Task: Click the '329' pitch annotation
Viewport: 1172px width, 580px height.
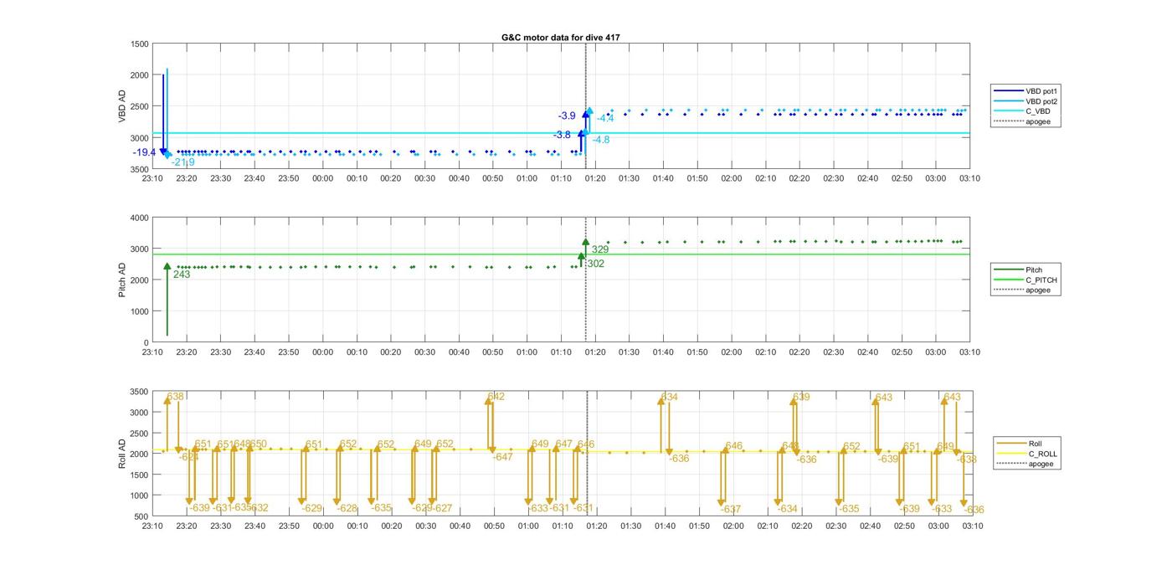Action: [600, 249]
